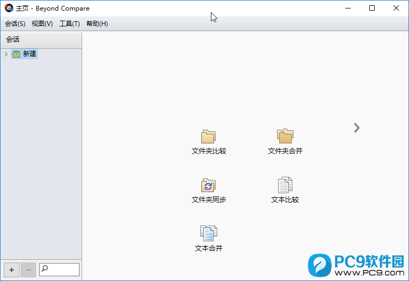Click the magnifier icon in search box
This screenshot has width=409, height=281.
click(x=45, y=269)
